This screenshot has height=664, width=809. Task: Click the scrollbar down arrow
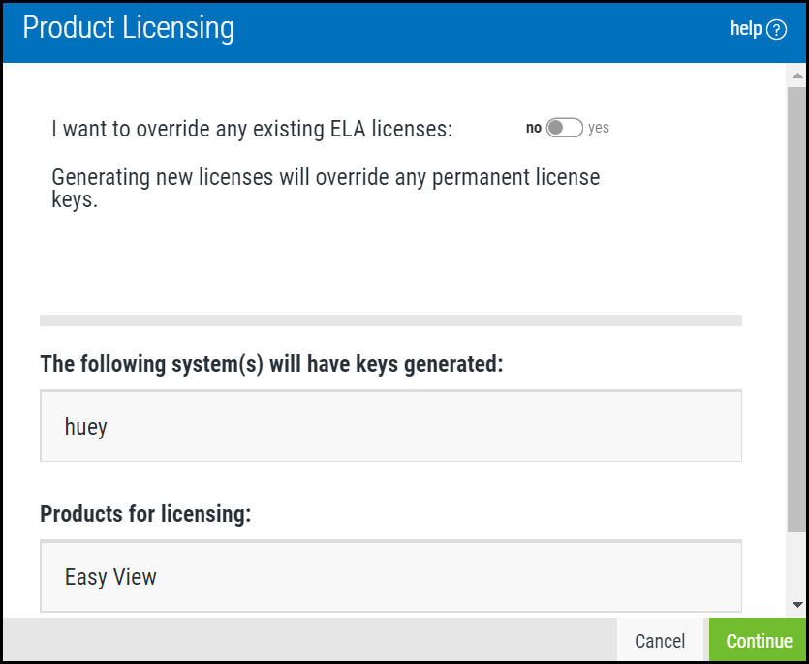pos(797,605)
